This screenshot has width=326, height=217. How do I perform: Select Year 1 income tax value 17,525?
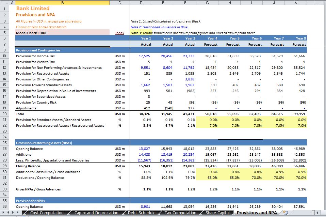[141, 56]
